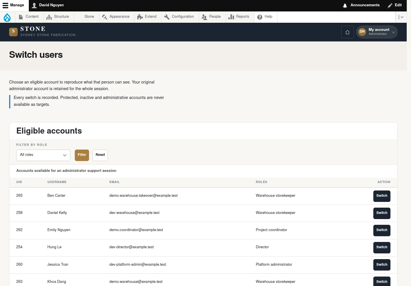Open David Nguyen user toolbar item
This screenshot has height=286, width=411.
tap(48, 5)
